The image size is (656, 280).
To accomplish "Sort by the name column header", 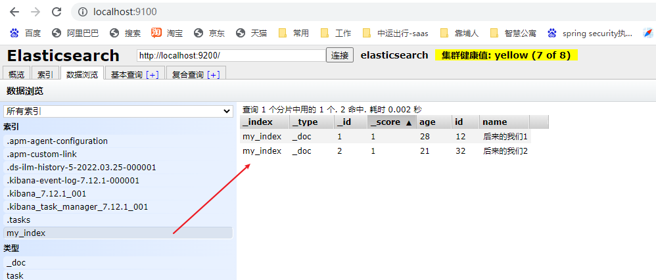I will point(505,122).
